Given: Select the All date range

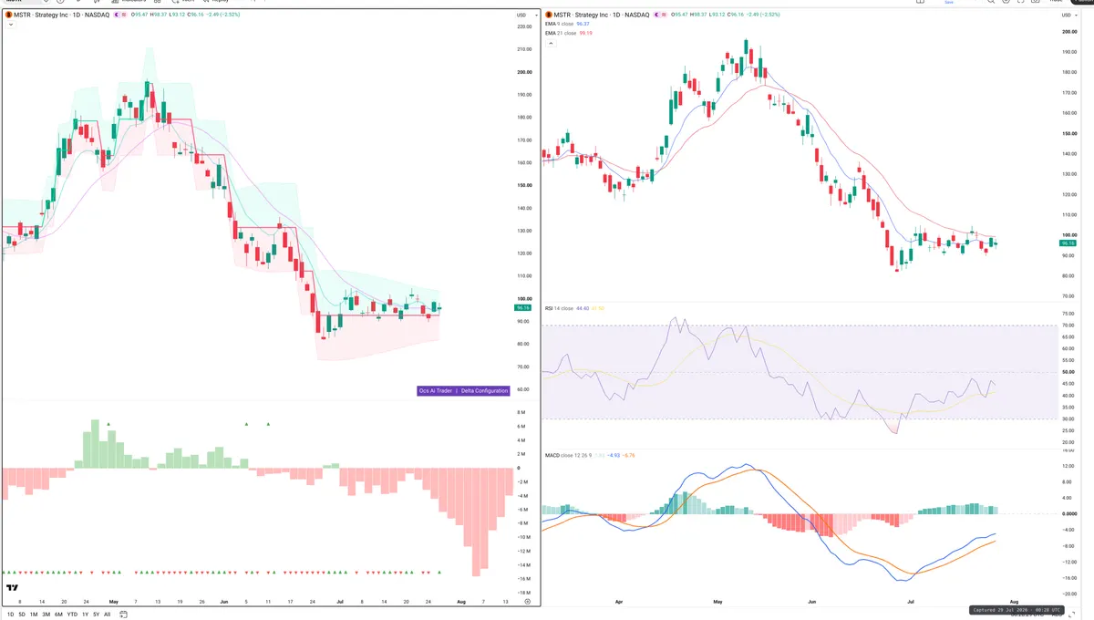Looking at the screenshot, I should click(107, 615).
